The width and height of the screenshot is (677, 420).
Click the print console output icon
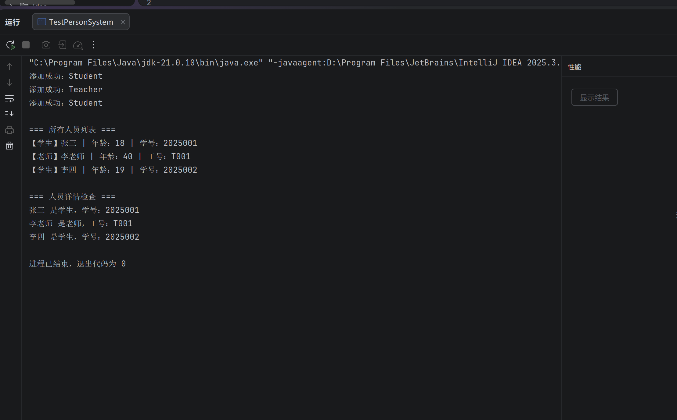[9, 130]
